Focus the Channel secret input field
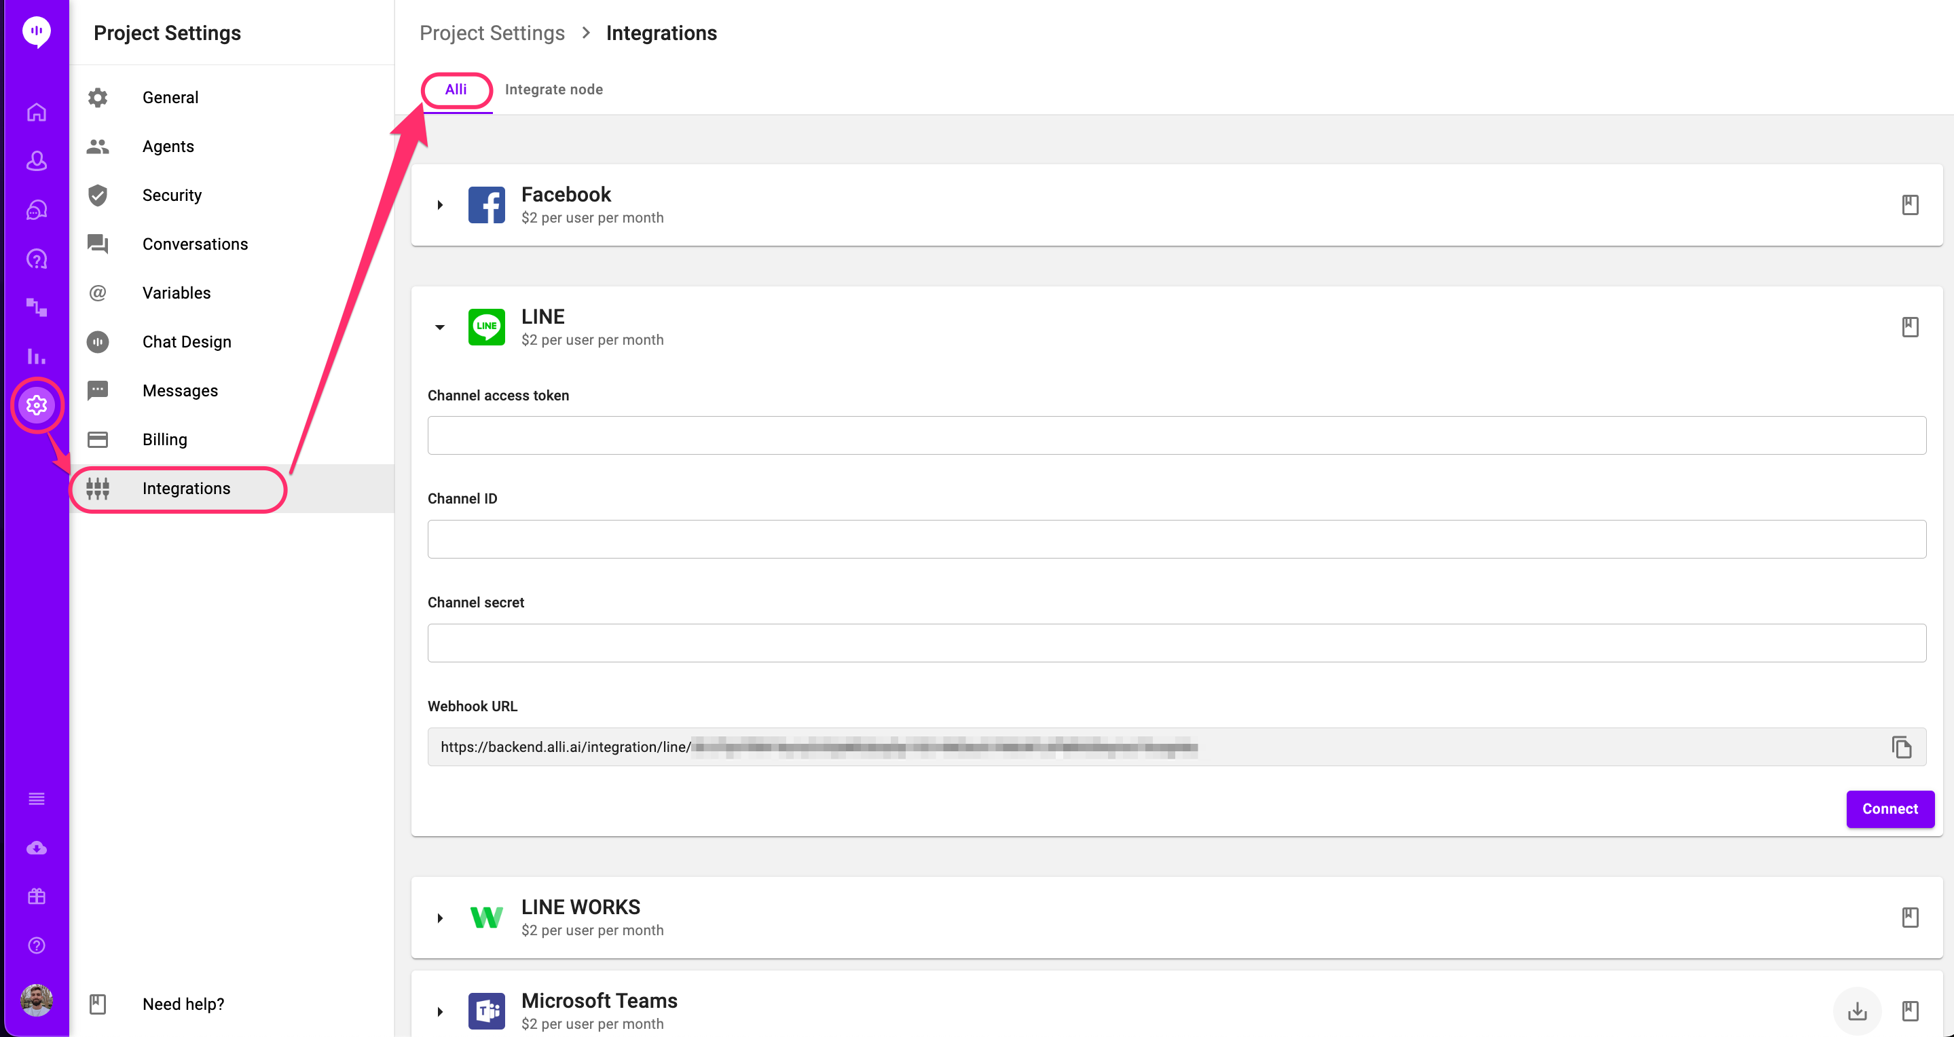Screen dimensions: 1954x1037 [1177, 643]
